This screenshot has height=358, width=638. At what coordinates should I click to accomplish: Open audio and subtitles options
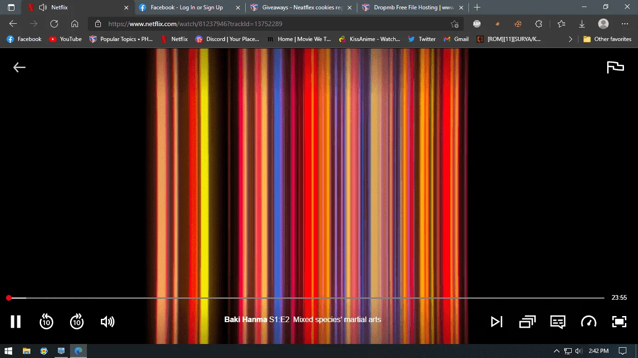[x=558, y=322]
